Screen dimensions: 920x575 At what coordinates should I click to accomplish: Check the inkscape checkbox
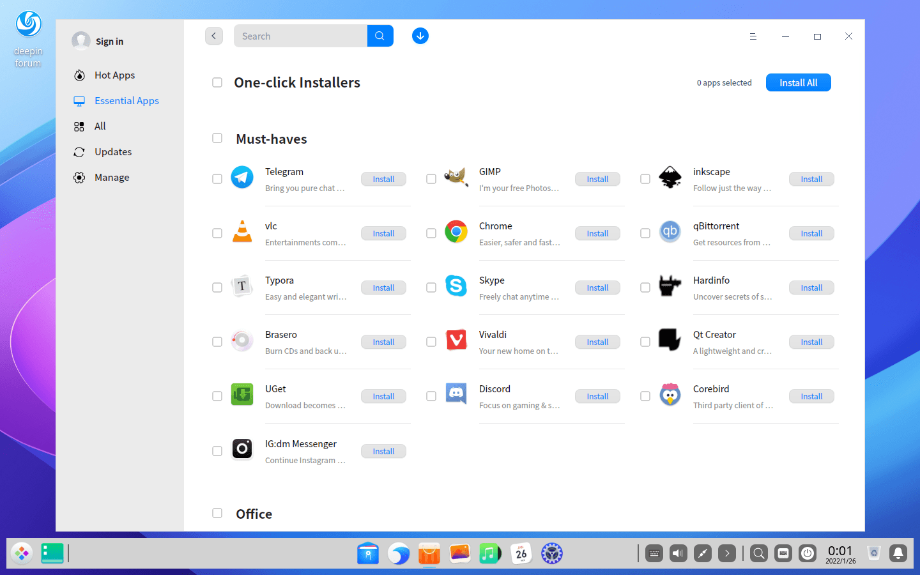(x=645, y=179)
